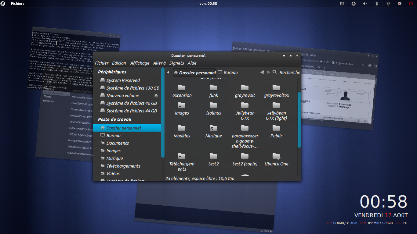The height and width of the screenshot is (234, 417).
Task: Click the red power icon in top panel
Action: click(x=411, y=4)
